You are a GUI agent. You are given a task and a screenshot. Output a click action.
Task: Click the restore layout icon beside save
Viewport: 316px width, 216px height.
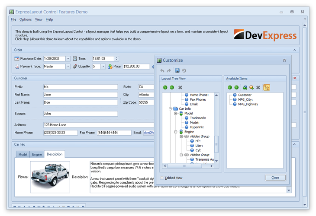coord(184,70)
